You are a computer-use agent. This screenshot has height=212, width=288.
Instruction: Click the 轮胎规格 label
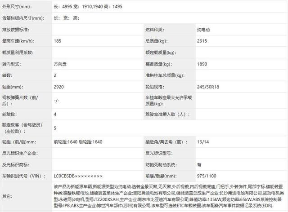coord(155,87)
